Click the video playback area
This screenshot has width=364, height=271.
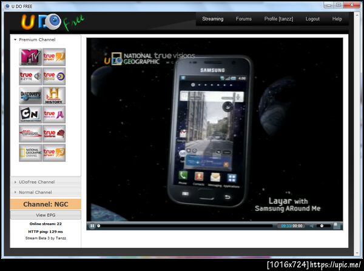pyautogui.click(x=215, y=130)
